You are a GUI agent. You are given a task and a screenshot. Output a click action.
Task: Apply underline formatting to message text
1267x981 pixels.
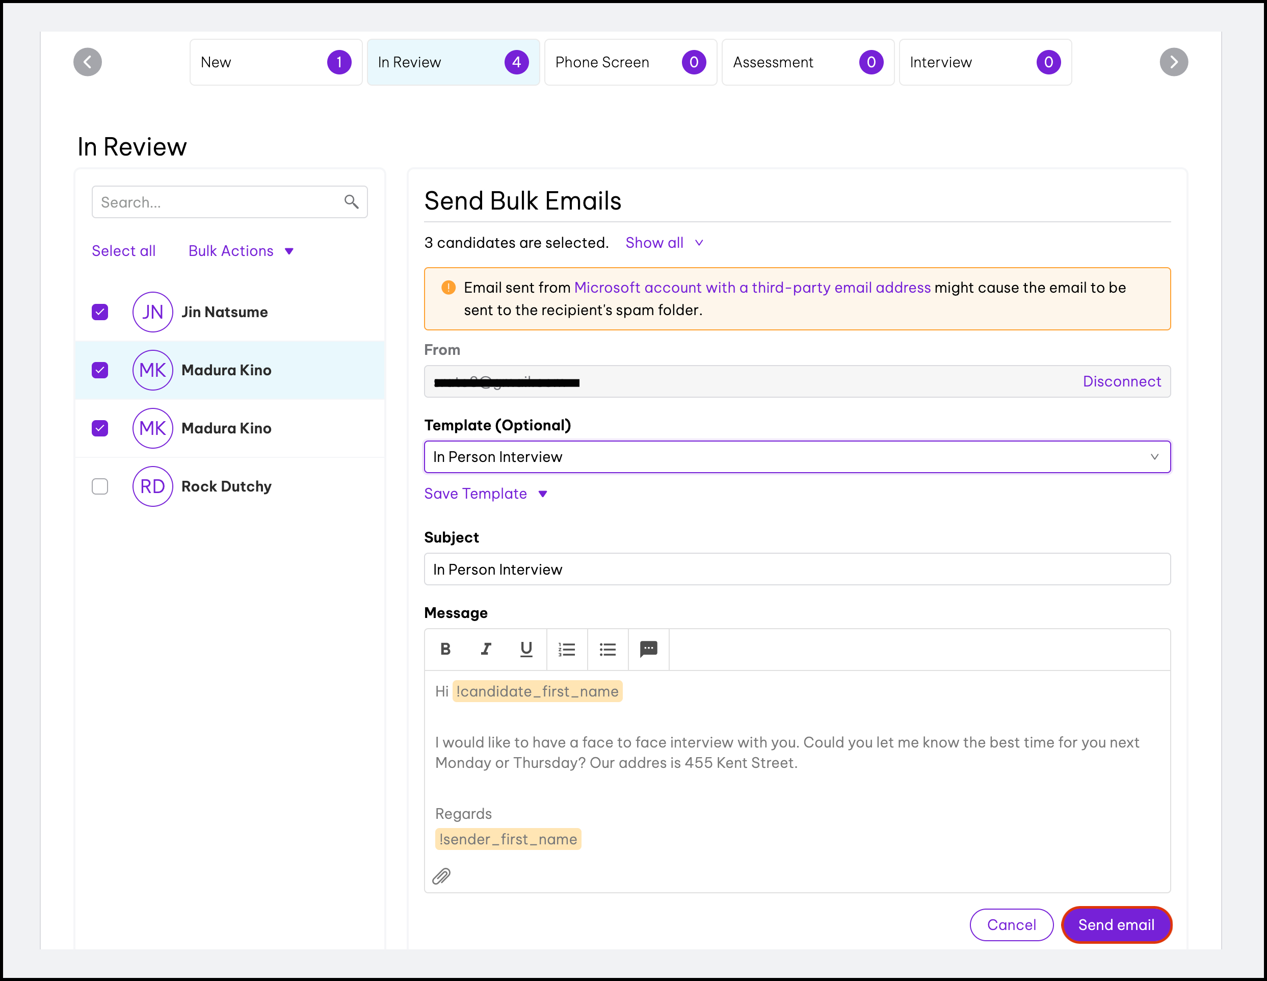(x=526, y=649)
